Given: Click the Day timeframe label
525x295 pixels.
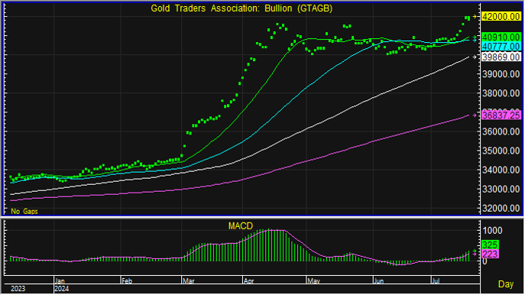Looking at the screenshot, I should (506, 284).
